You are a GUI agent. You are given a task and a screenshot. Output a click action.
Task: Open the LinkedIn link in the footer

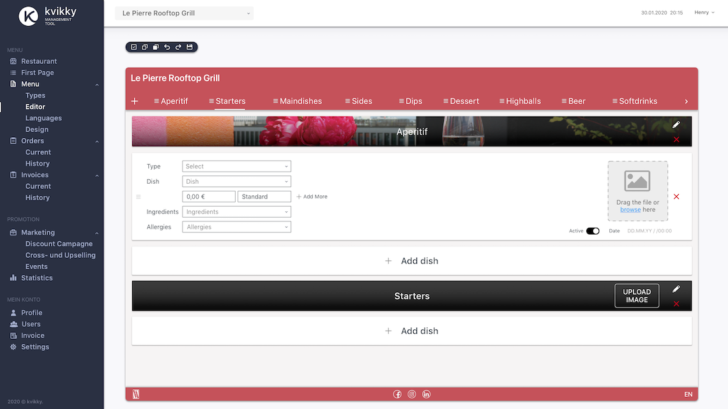(x=426, y=394)
